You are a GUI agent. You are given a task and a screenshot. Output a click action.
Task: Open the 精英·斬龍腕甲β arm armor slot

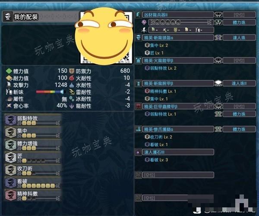pos(178,83)
